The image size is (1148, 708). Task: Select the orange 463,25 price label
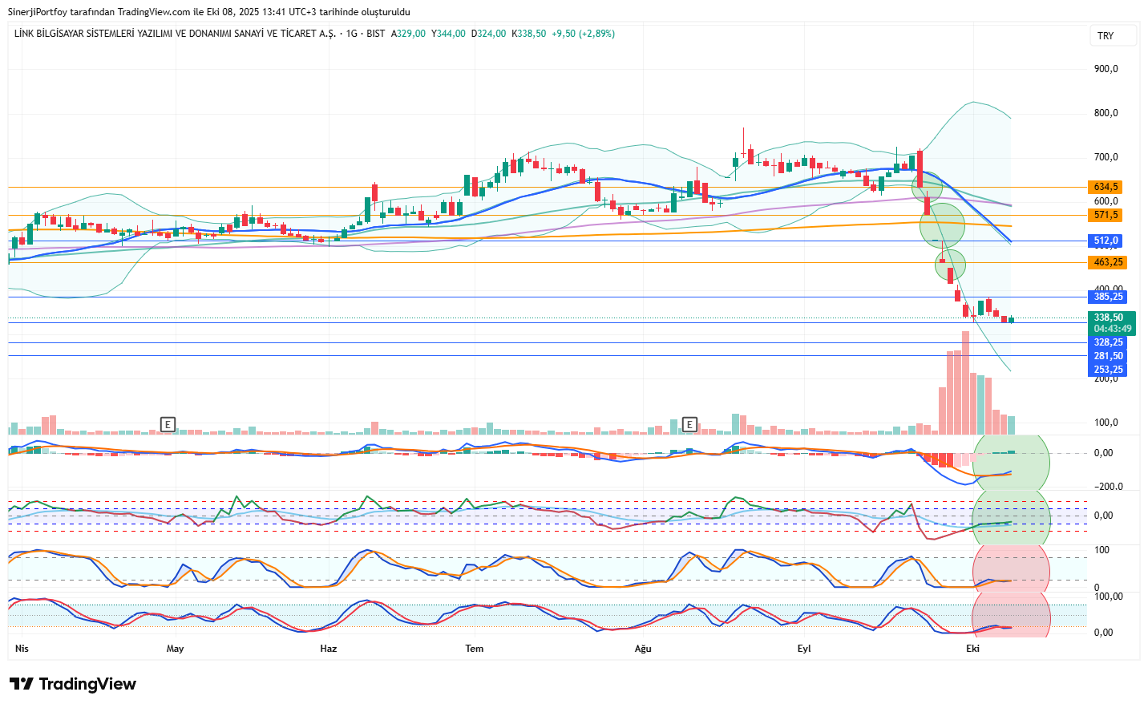coord(1108,262)
